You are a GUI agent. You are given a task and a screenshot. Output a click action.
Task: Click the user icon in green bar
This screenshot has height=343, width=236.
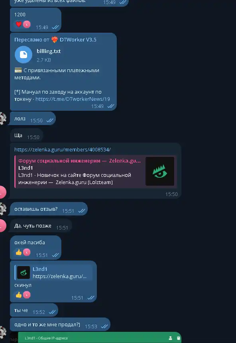point(170,338)
